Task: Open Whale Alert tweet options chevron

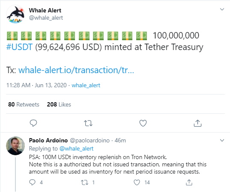Action: (222, 9)
